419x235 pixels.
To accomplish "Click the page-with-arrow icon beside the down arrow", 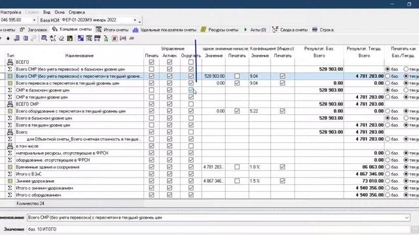I will pyautogui.click(x=16, y=39).
